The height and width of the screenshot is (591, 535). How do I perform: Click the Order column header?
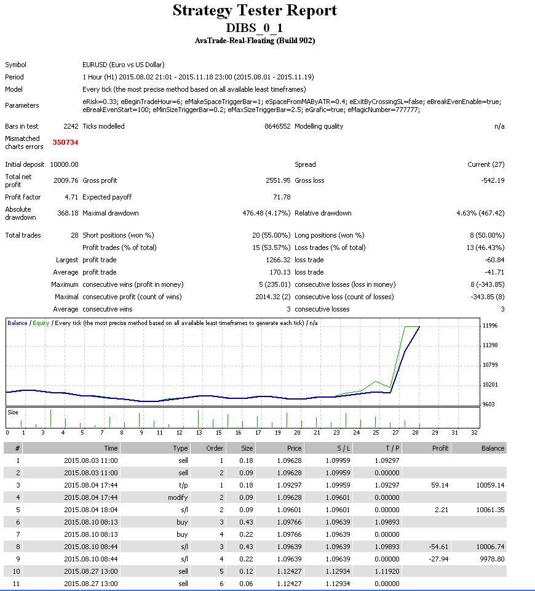(x=208, y=448)
